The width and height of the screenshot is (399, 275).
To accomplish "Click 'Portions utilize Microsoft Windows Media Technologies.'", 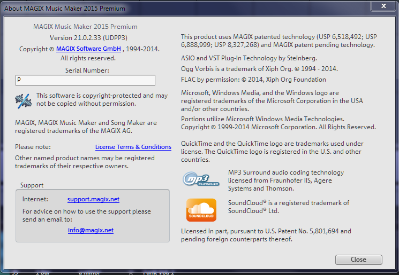I will coord(262,119).
